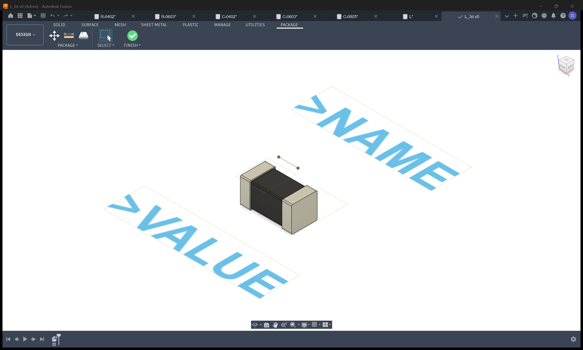Image resolution: width=583 pixels, height=350 pixels.
Task: Switch to the SURFACE ribbon tab
Action: tap(90, 25)
